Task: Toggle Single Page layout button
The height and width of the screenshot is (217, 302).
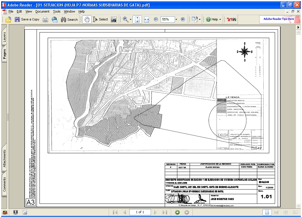Action: pyautogui.click(x=266, y=212)
